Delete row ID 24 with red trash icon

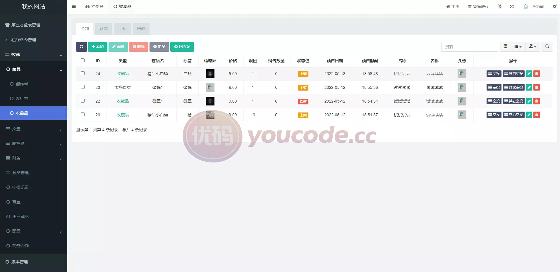537,74
